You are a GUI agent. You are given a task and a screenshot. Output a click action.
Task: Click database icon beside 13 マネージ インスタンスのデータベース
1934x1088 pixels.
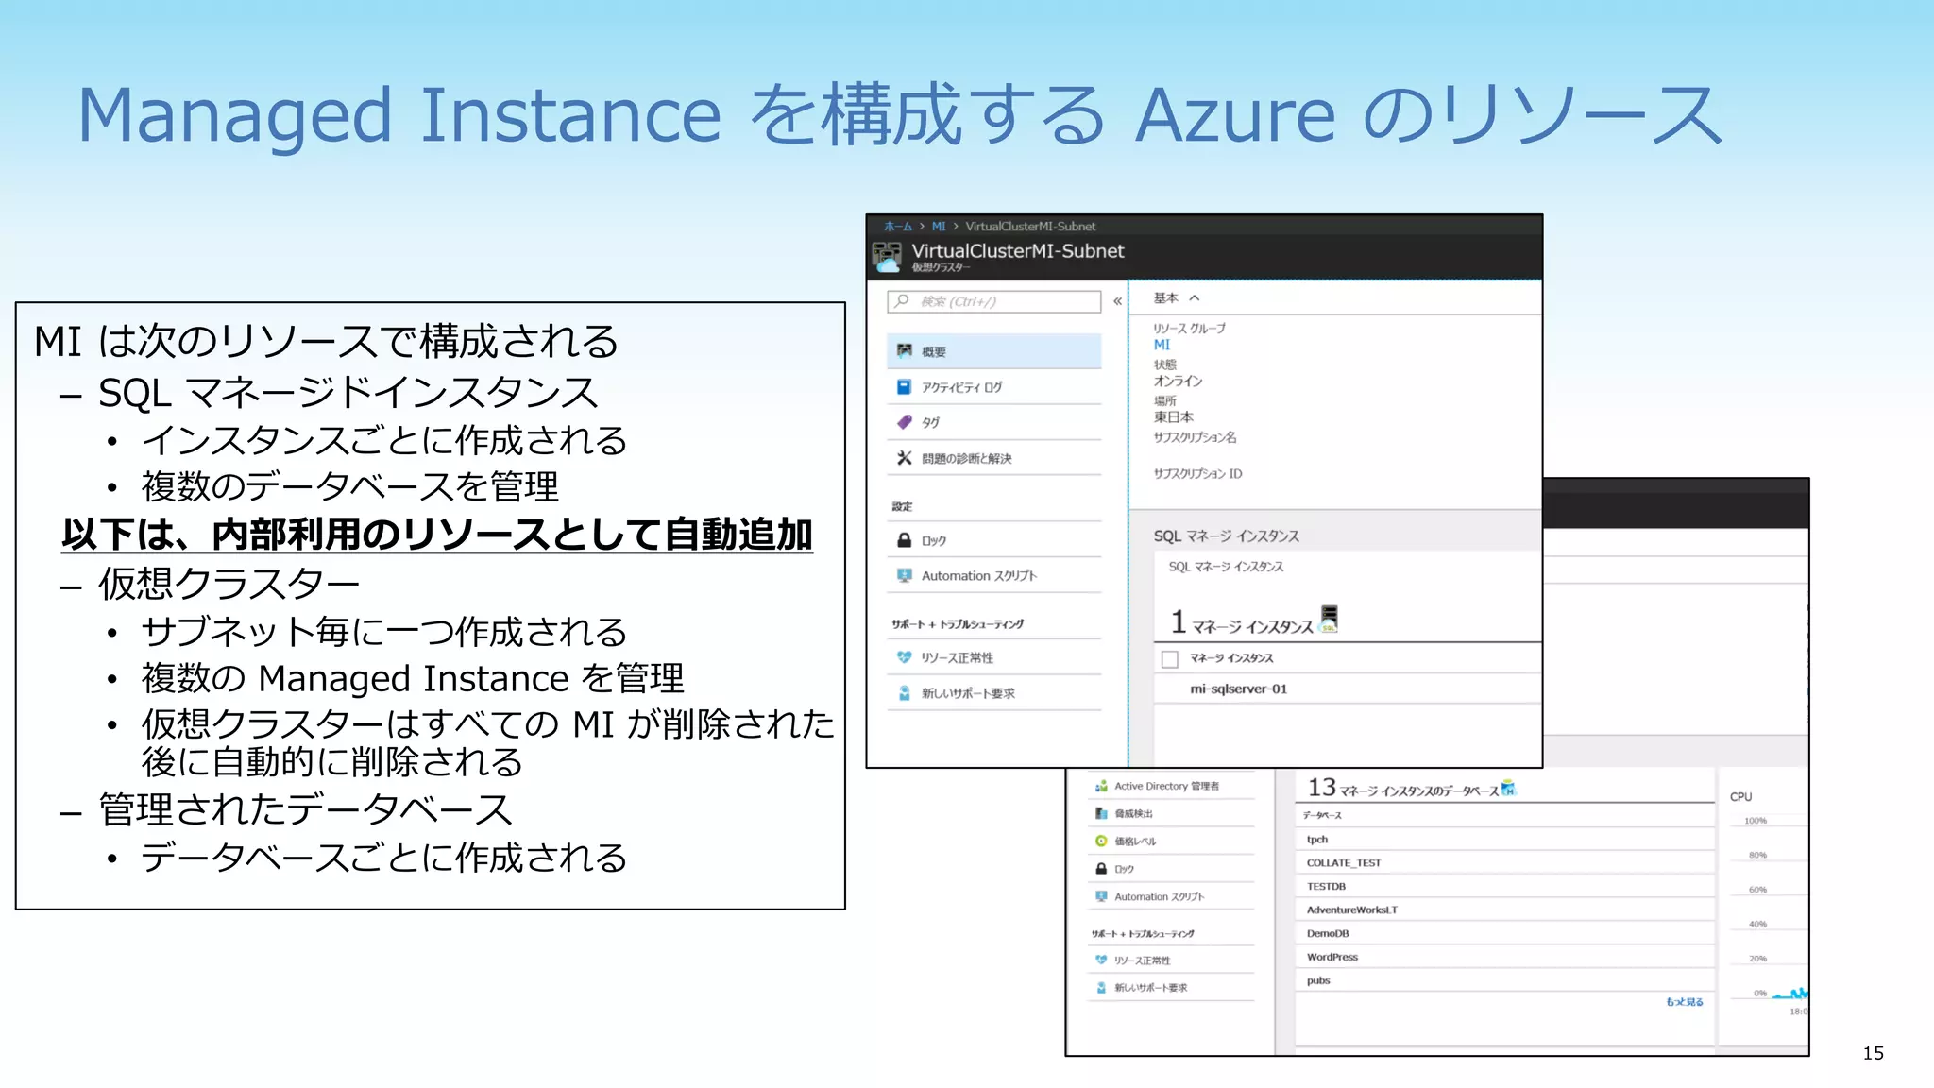click(x=1508, y=788)
